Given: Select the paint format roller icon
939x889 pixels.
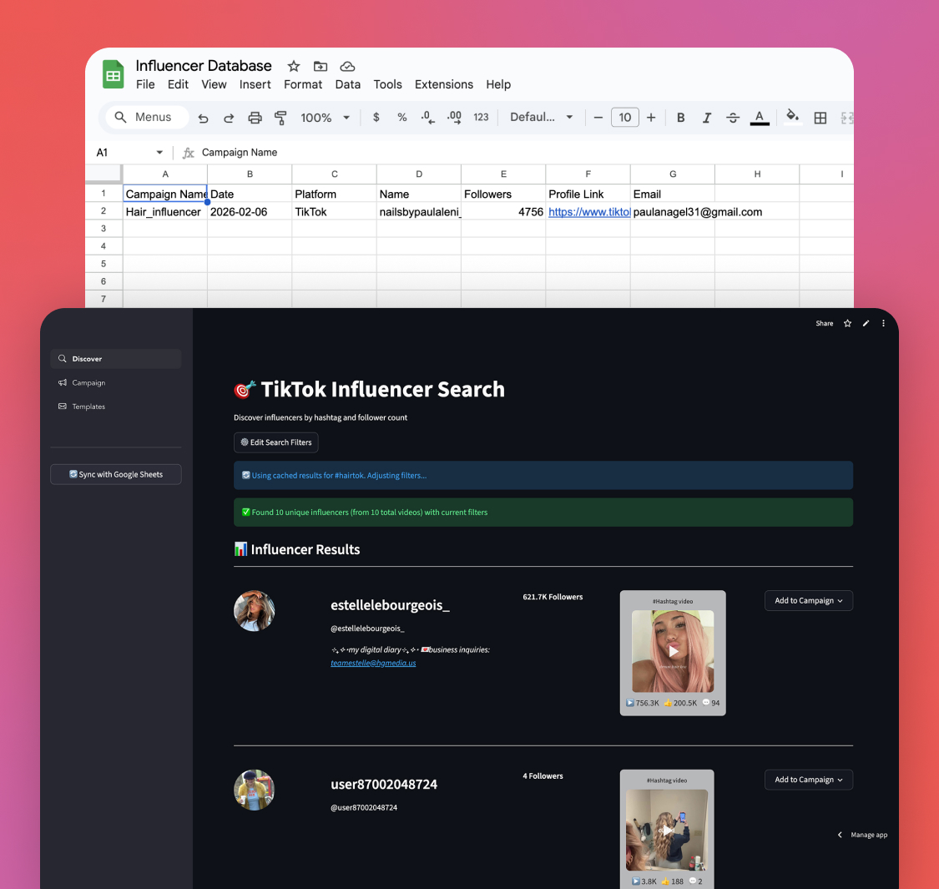Looking at the screenshot, I should pyautogui.click(x=280, y=119).
